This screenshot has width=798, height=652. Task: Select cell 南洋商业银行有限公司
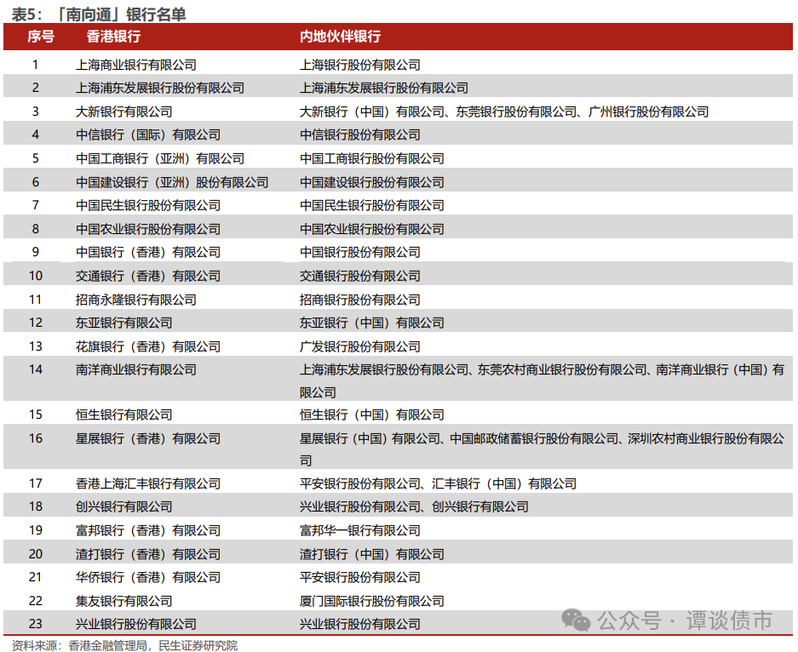click(136, 369)
